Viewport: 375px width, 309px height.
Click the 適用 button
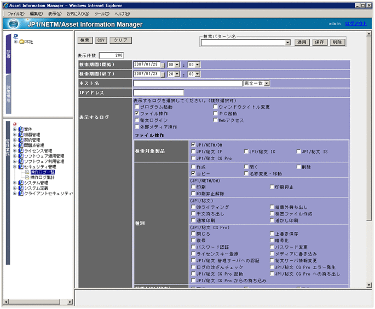[302, 42]
